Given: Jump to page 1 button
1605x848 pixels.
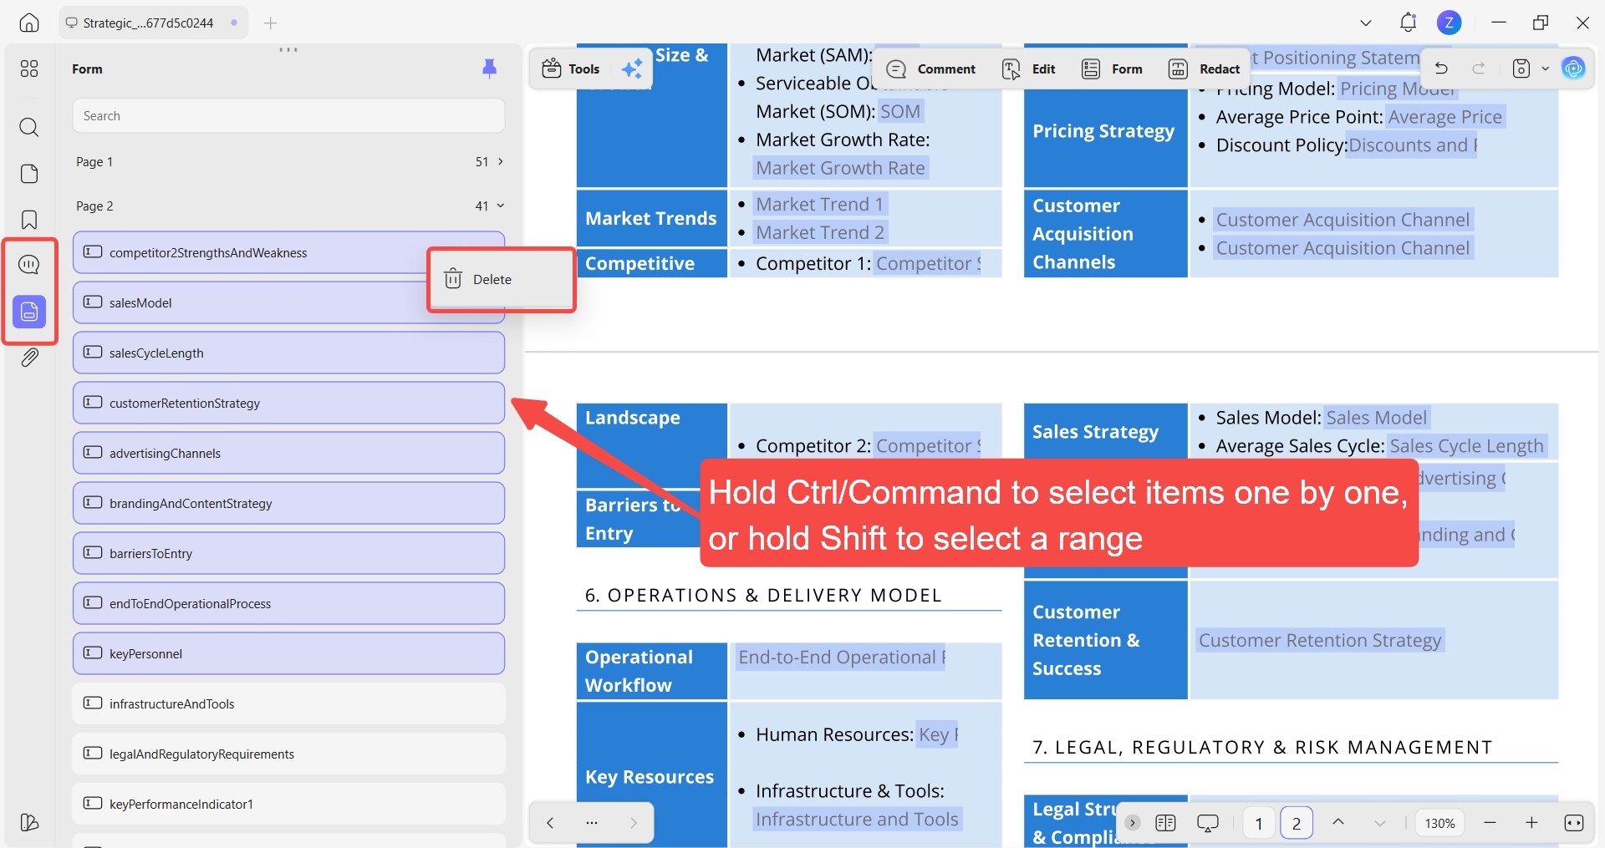Looking at the screenshot, I should point(1258,823).
